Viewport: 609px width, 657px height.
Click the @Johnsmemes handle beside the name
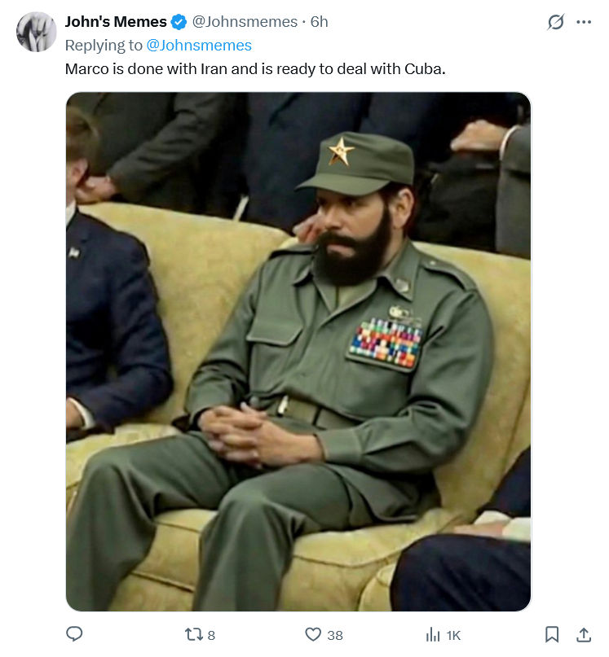tap(247, 22)
